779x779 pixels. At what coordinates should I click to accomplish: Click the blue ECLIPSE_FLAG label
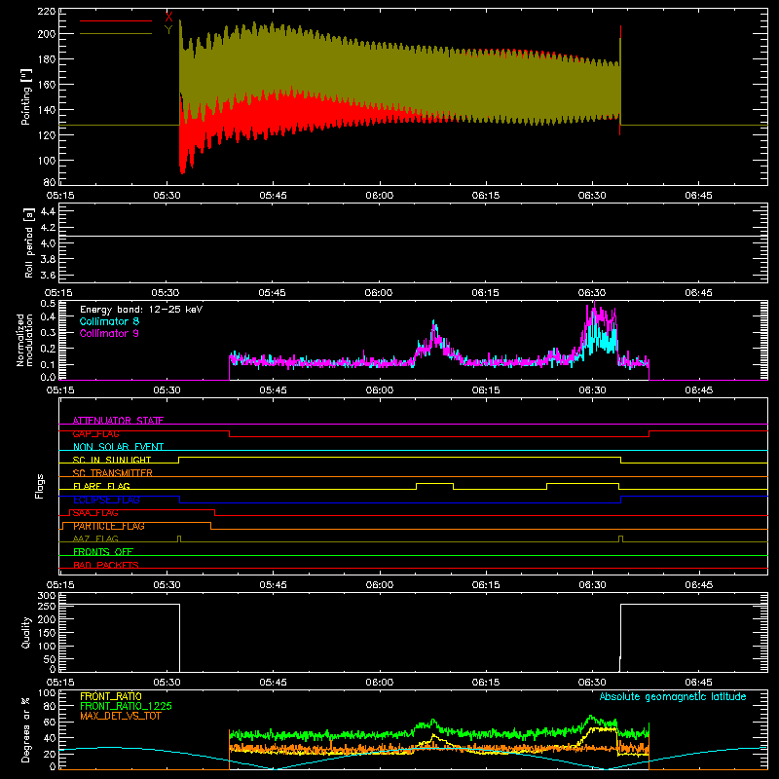(106, 500)
